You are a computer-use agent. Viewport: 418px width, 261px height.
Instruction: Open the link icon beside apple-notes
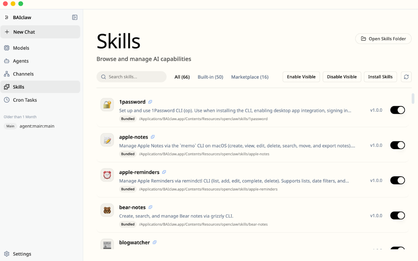[153, 137]
